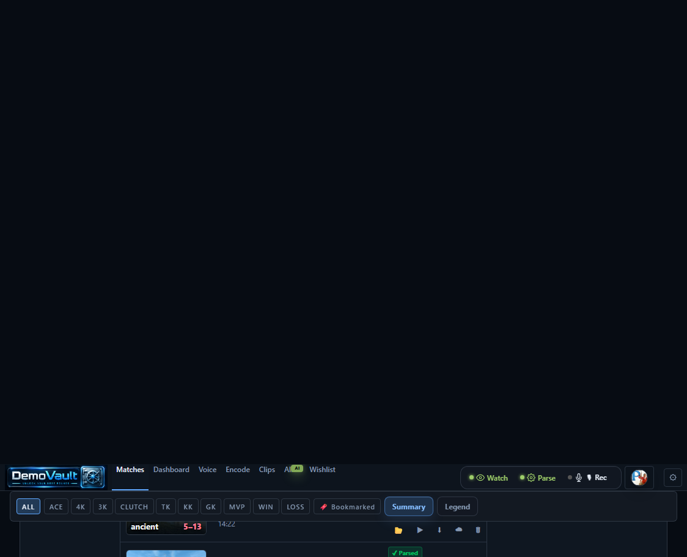This screenshot has width=687, height=557.
Task: Click the ancient 5–13 match card
Action: 166,527
